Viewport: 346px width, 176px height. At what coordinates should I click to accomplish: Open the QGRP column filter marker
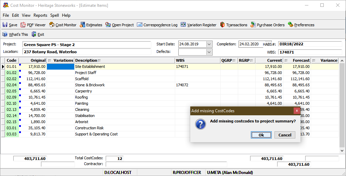point(234,60)
